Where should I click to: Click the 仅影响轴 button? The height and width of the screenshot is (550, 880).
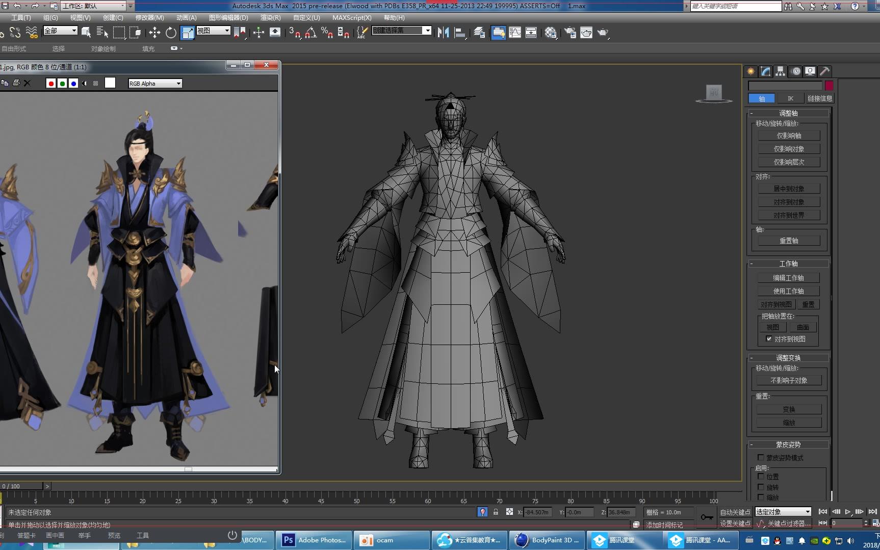(789, 136)
